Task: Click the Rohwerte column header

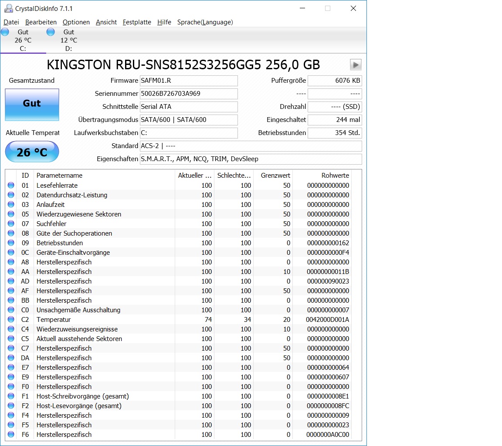Action: coord(322,176)
